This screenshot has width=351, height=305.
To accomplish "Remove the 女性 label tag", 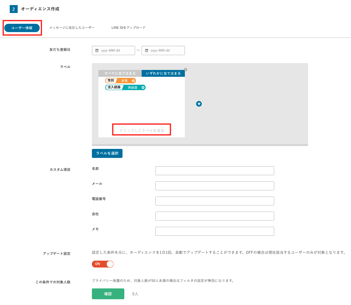I will tap(133, 81).
